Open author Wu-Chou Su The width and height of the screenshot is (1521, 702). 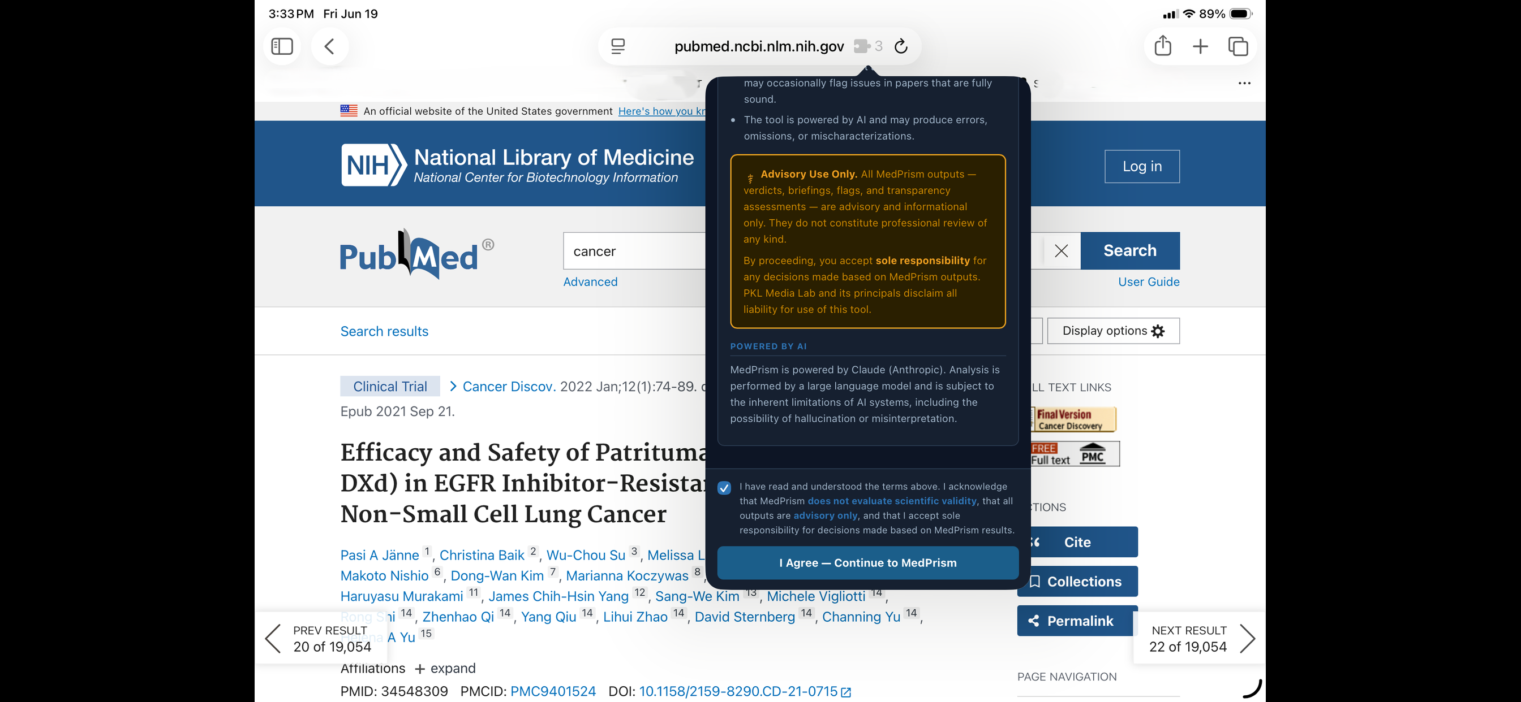(x=585, y=555)
